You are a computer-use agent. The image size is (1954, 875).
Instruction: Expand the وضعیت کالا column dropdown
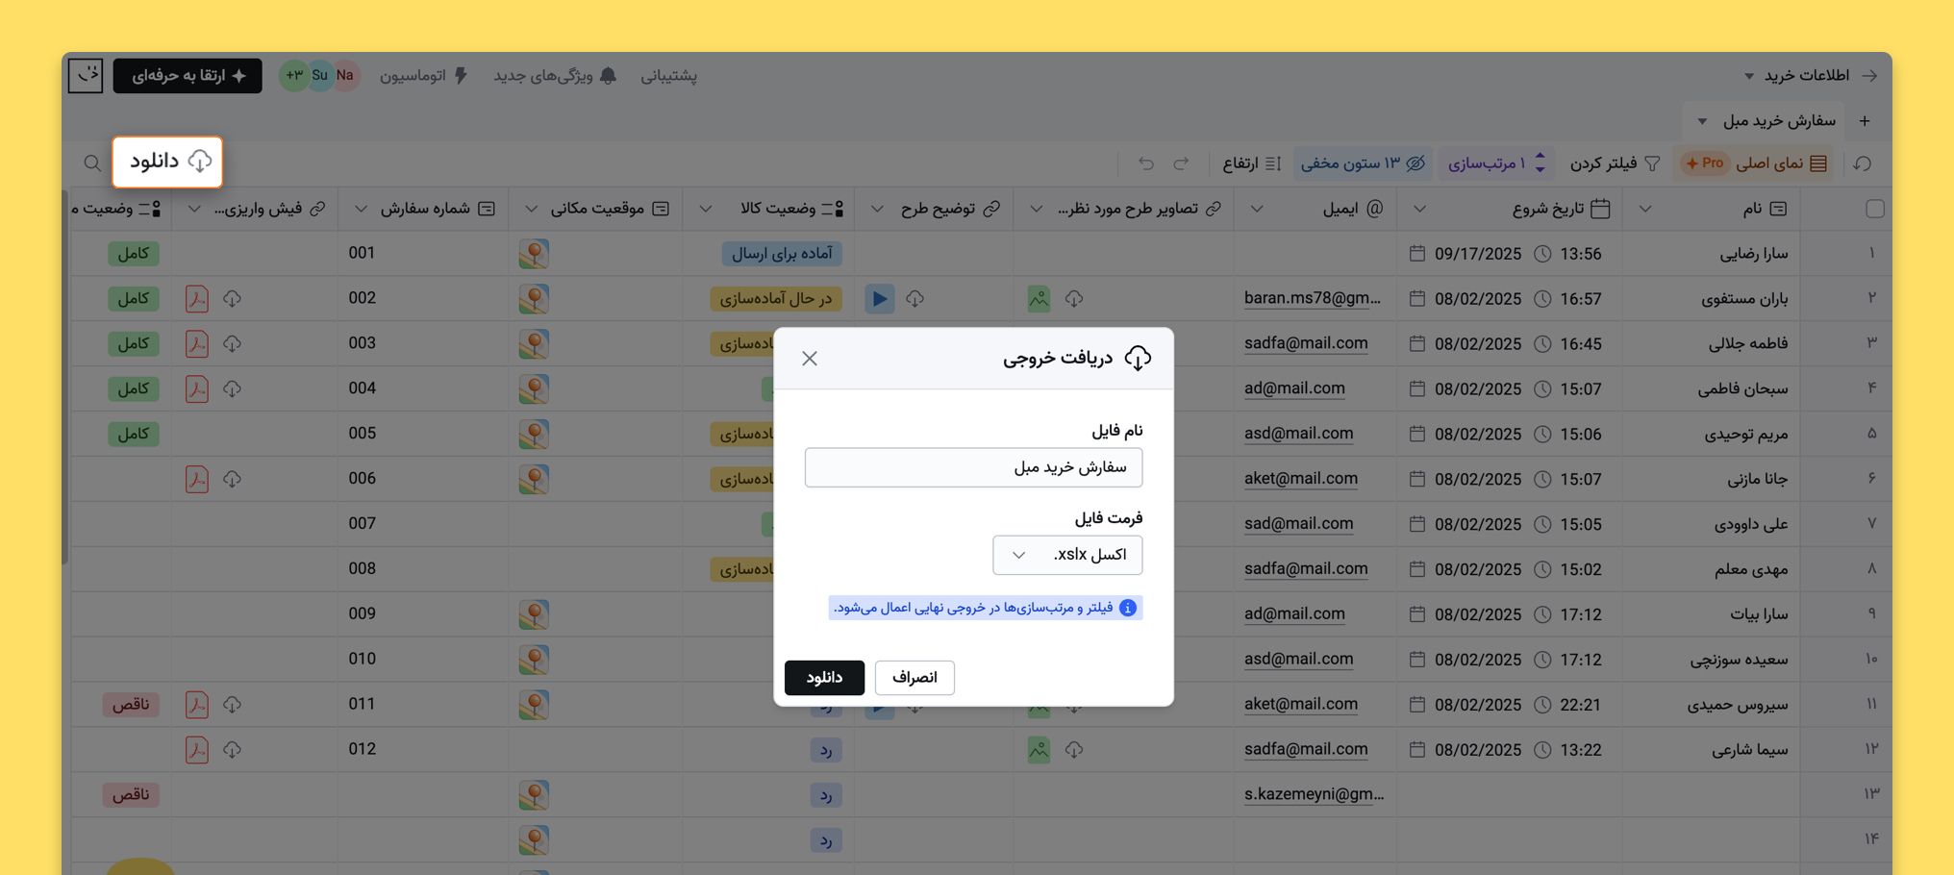coord(705,209)
